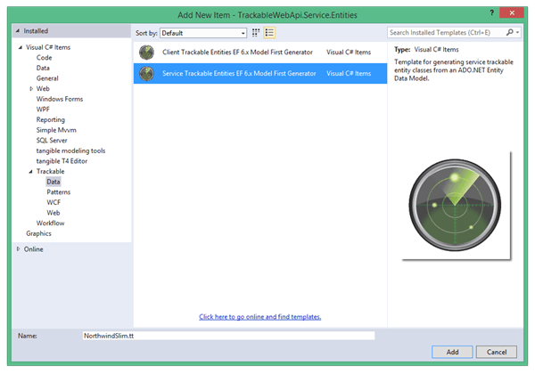Click the go online and find templates link
This screenshot has height=374, width=535.
click(x=260, y=317)
